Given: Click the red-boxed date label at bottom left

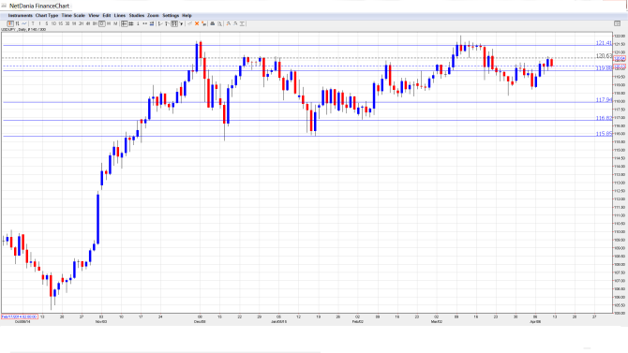Looking at the screenshot, I should [20, 316].
